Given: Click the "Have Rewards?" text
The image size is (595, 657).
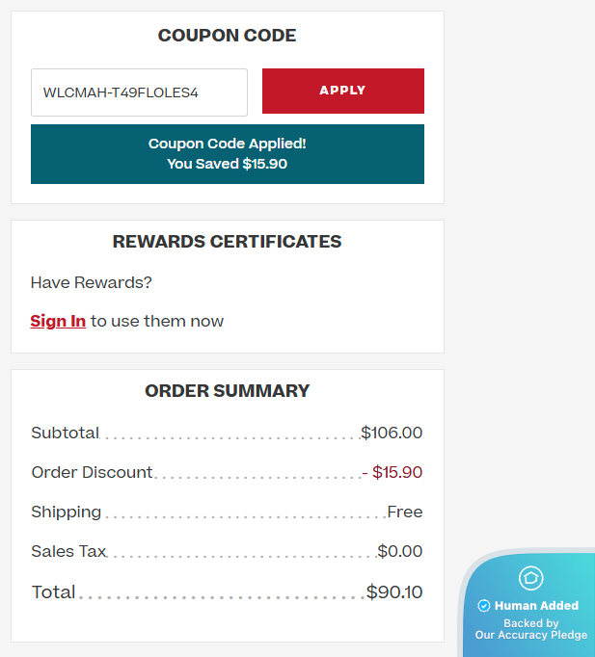Looking at the screenshot, I should tap(92, 282).
